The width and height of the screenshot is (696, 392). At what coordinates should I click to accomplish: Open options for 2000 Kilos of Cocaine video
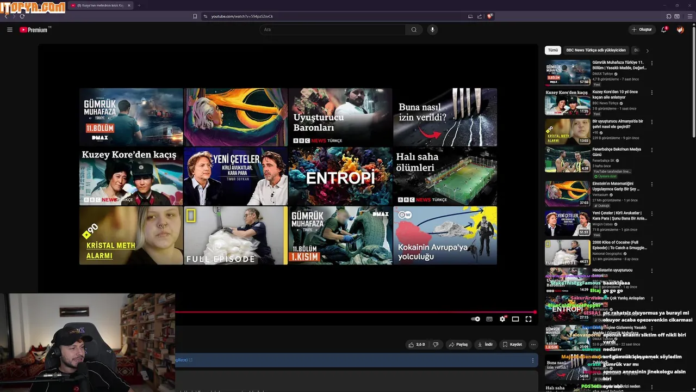pos(651,243)
